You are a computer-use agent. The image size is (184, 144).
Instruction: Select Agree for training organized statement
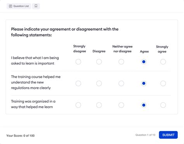(x=144, y=105)
